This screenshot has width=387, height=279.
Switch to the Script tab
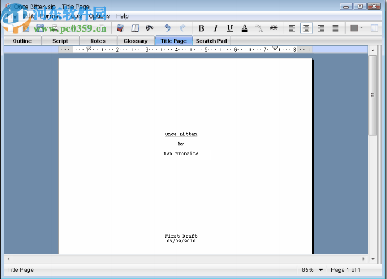(x=60, y=41)
